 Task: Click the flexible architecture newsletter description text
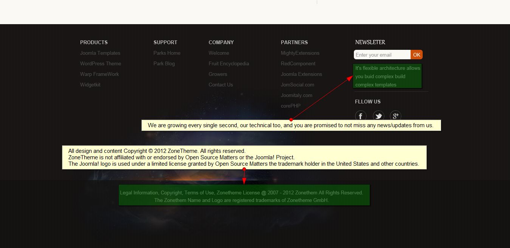coord(388,76)
